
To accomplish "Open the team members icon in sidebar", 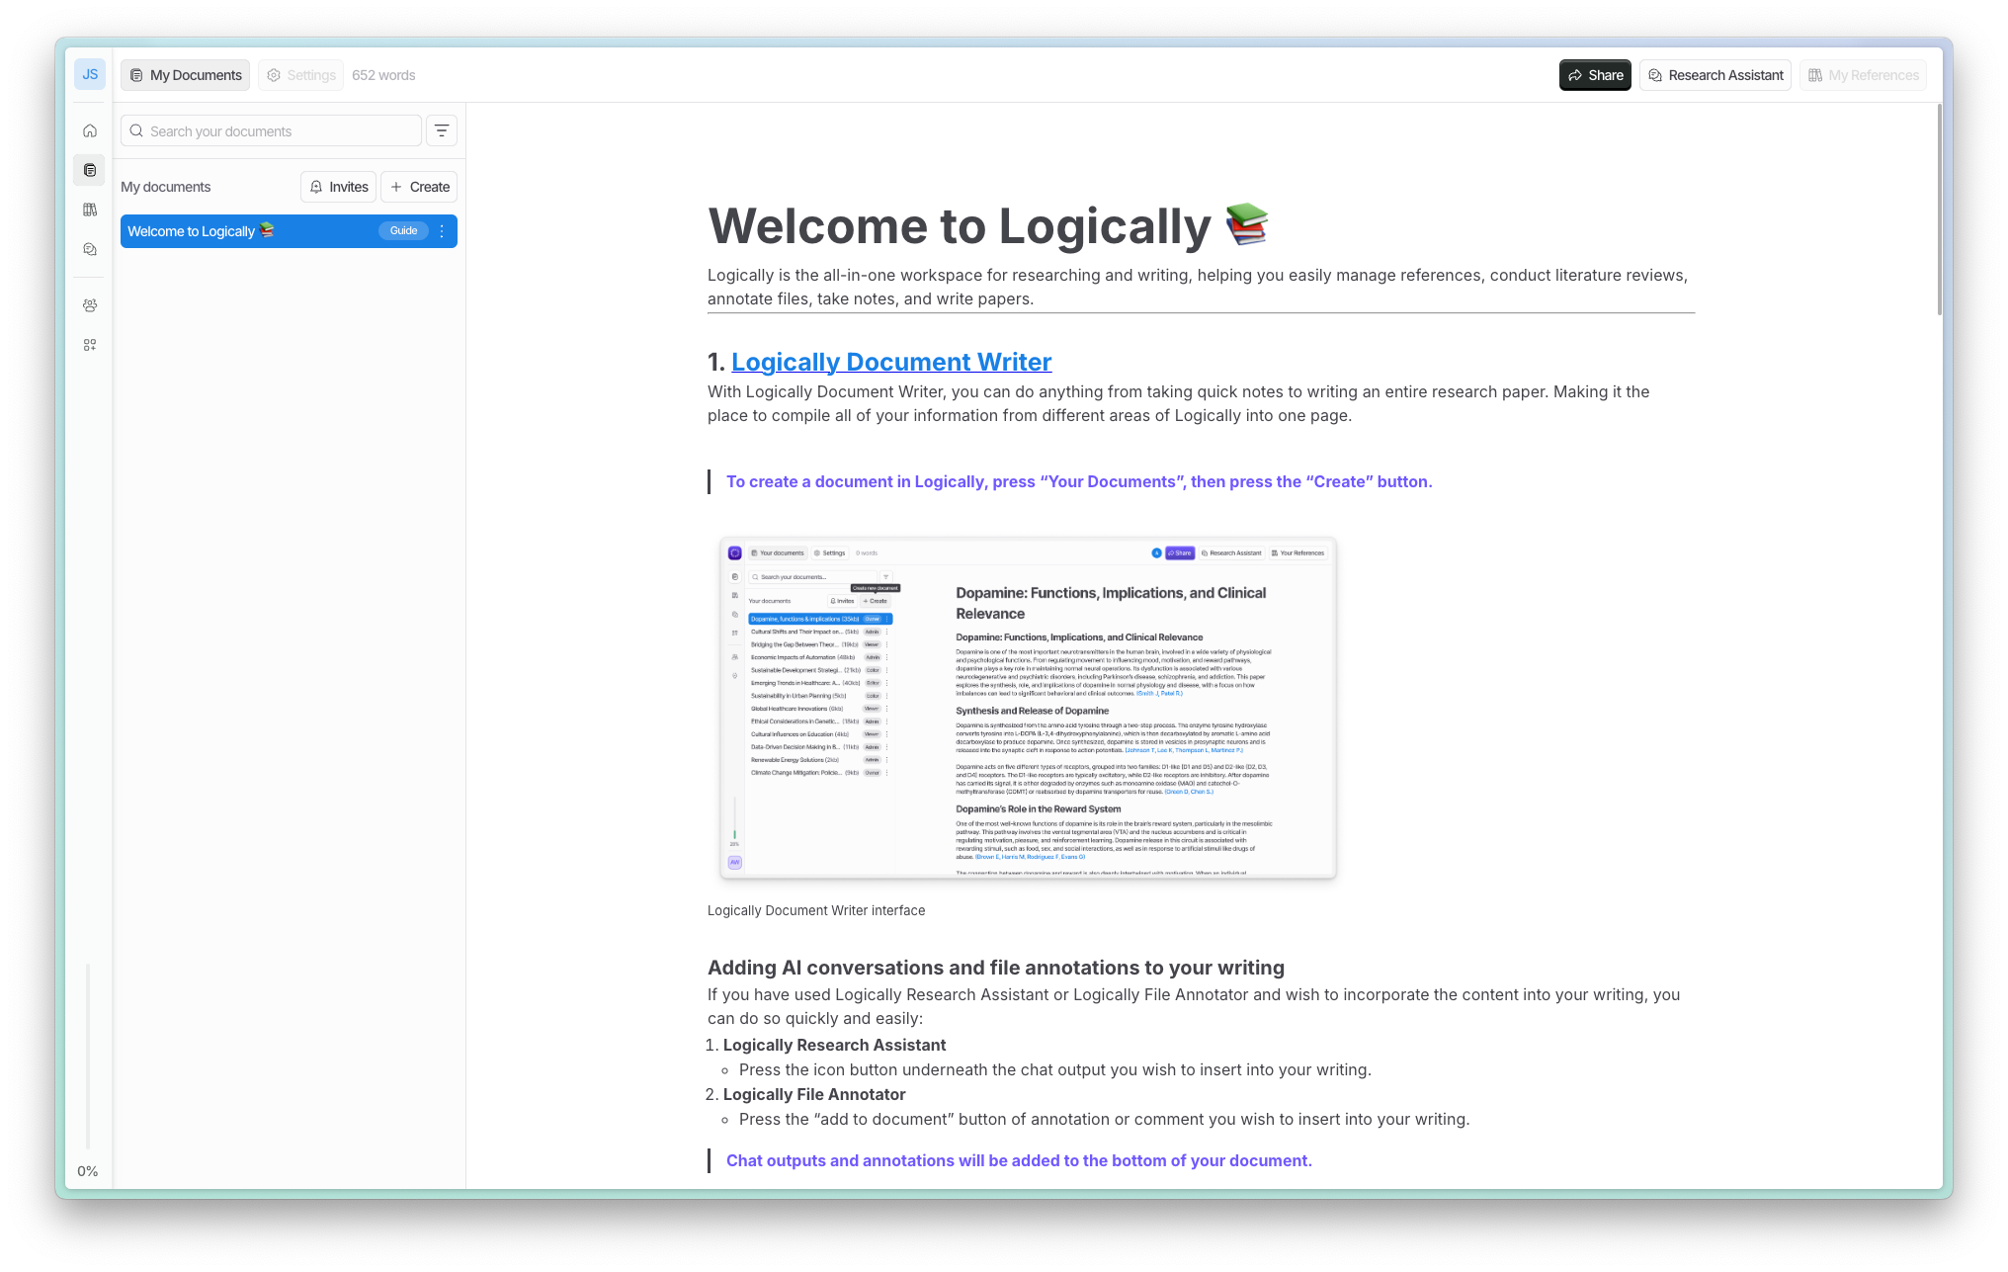I will click(90, 305).
